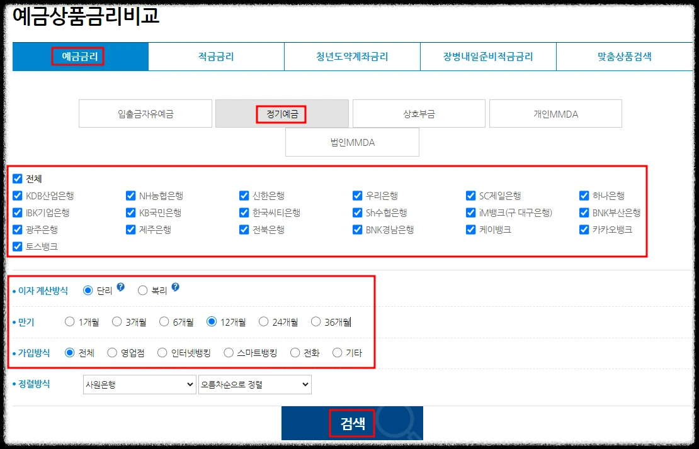Disable the KB국민은행 checkbox
Image resolution: width=699 pixels, height=449 pixels.
pyautogui.click(x=130, y=213)
